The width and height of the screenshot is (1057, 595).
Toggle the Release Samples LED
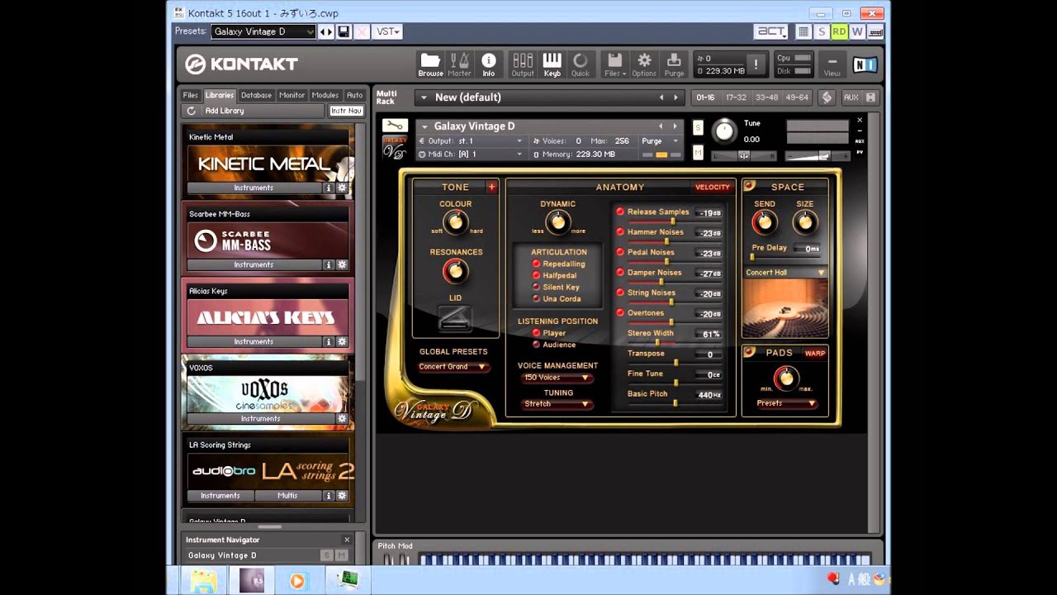[x=620, y=212]
